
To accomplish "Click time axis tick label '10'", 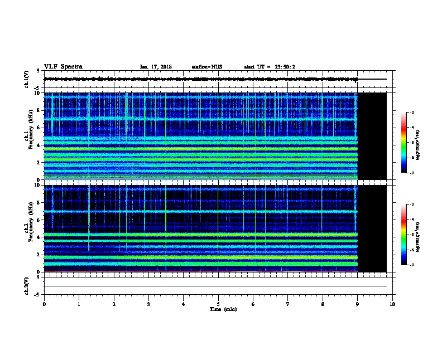I will pyautogui.click(x=392, y=304).
